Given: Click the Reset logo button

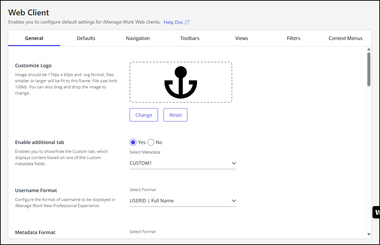Looking at the screenshot, I should point(175,115).
